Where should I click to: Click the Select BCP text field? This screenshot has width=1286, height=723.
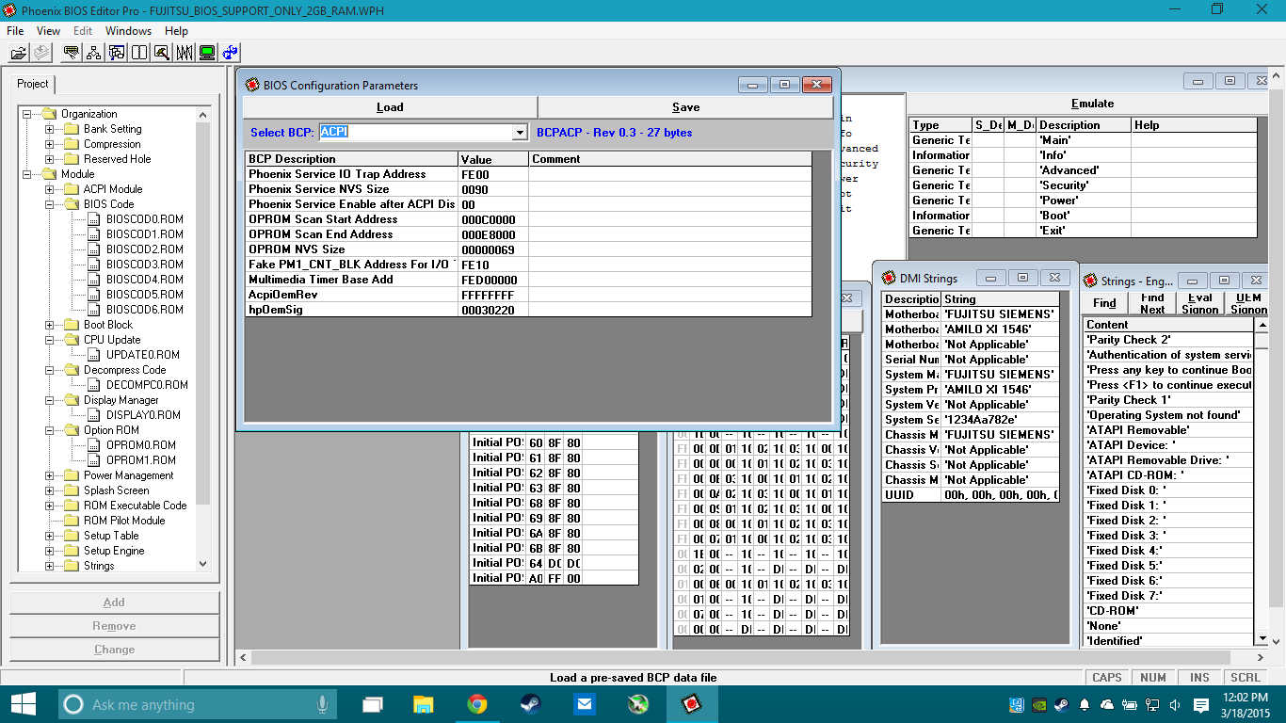coord(414,133)
